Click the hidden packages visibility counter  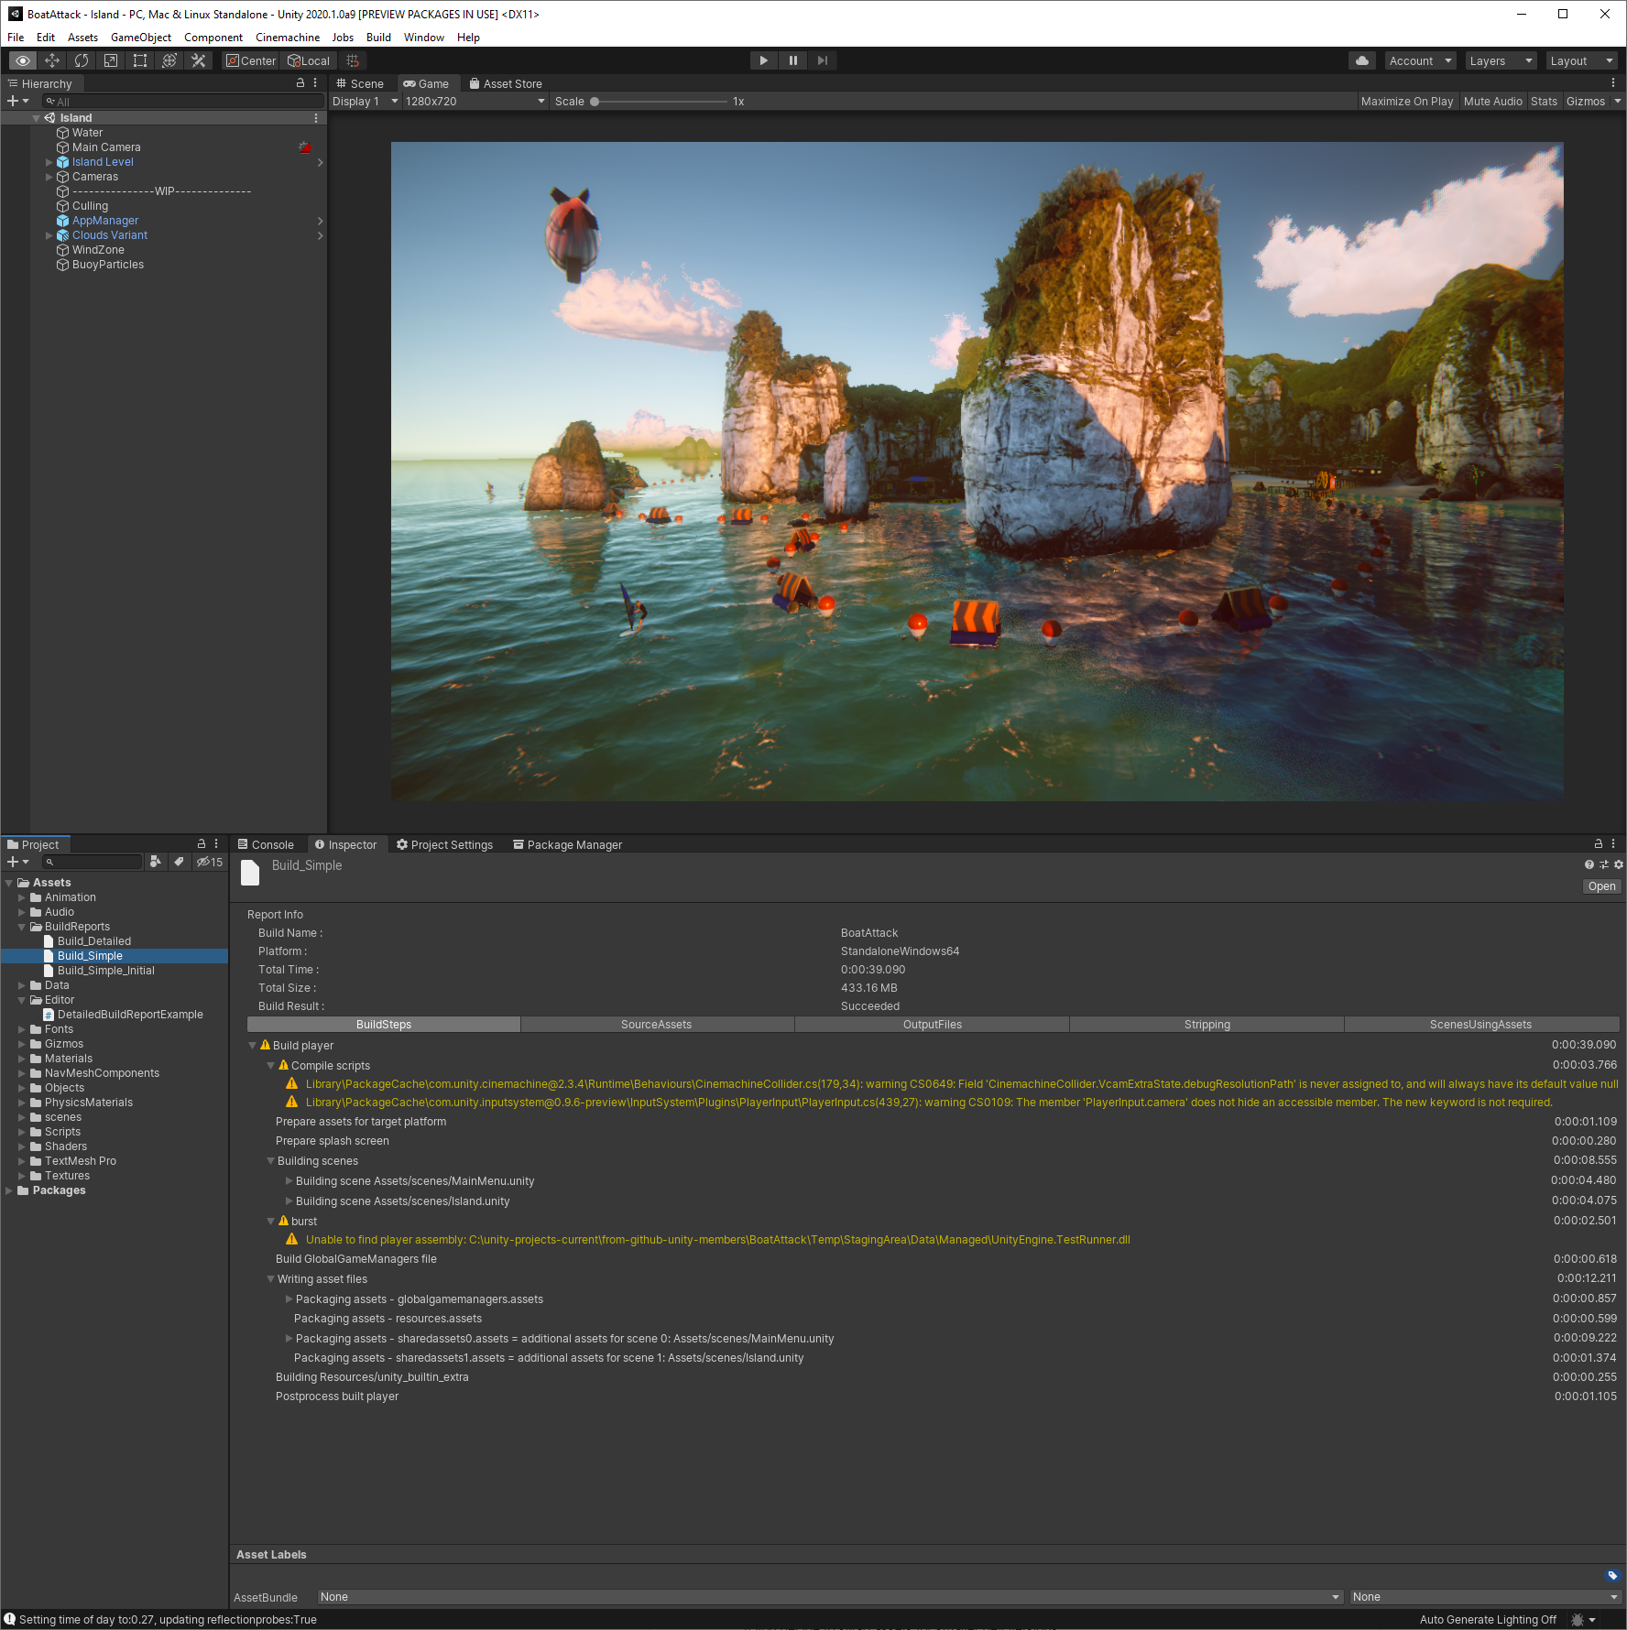(x=210, y=862)
